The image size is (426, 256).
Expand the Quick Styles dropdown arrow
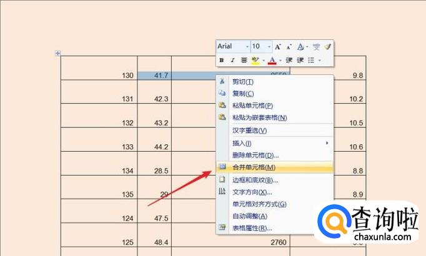(307, 47)
